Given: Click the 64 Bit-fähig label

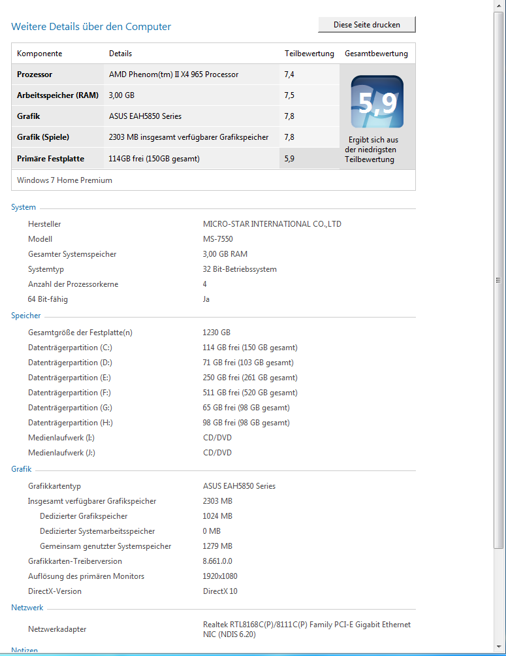Looking at the screenshot, I should click(x=48, y=299).
